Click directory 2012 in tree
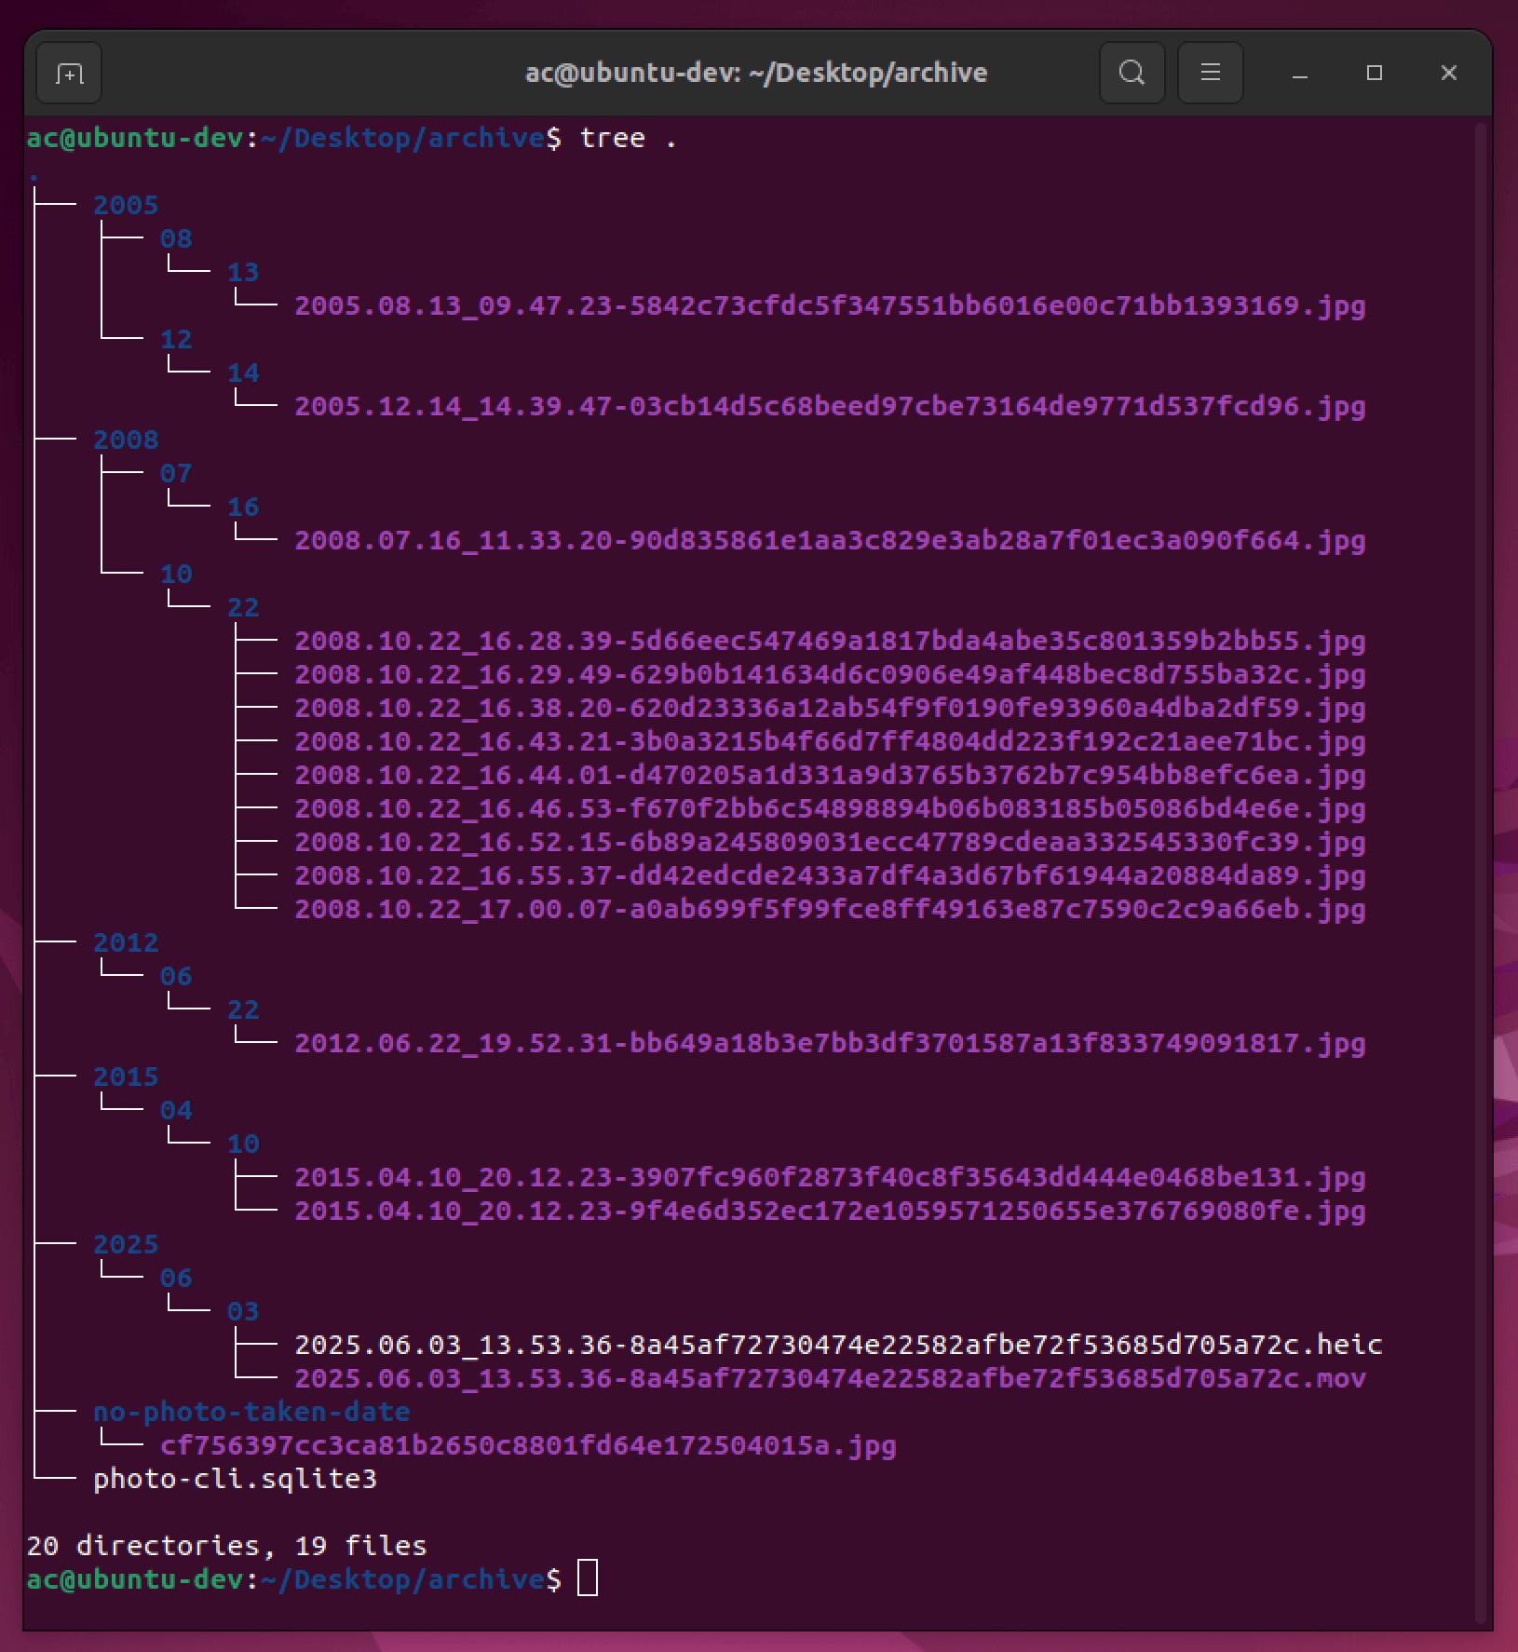This screenshot has height=1652, width=1518. [x=126, y=942]
